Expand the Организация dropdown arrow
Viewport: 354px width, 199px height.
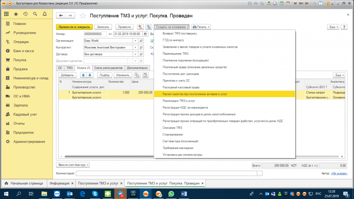(x=135, y=41)
